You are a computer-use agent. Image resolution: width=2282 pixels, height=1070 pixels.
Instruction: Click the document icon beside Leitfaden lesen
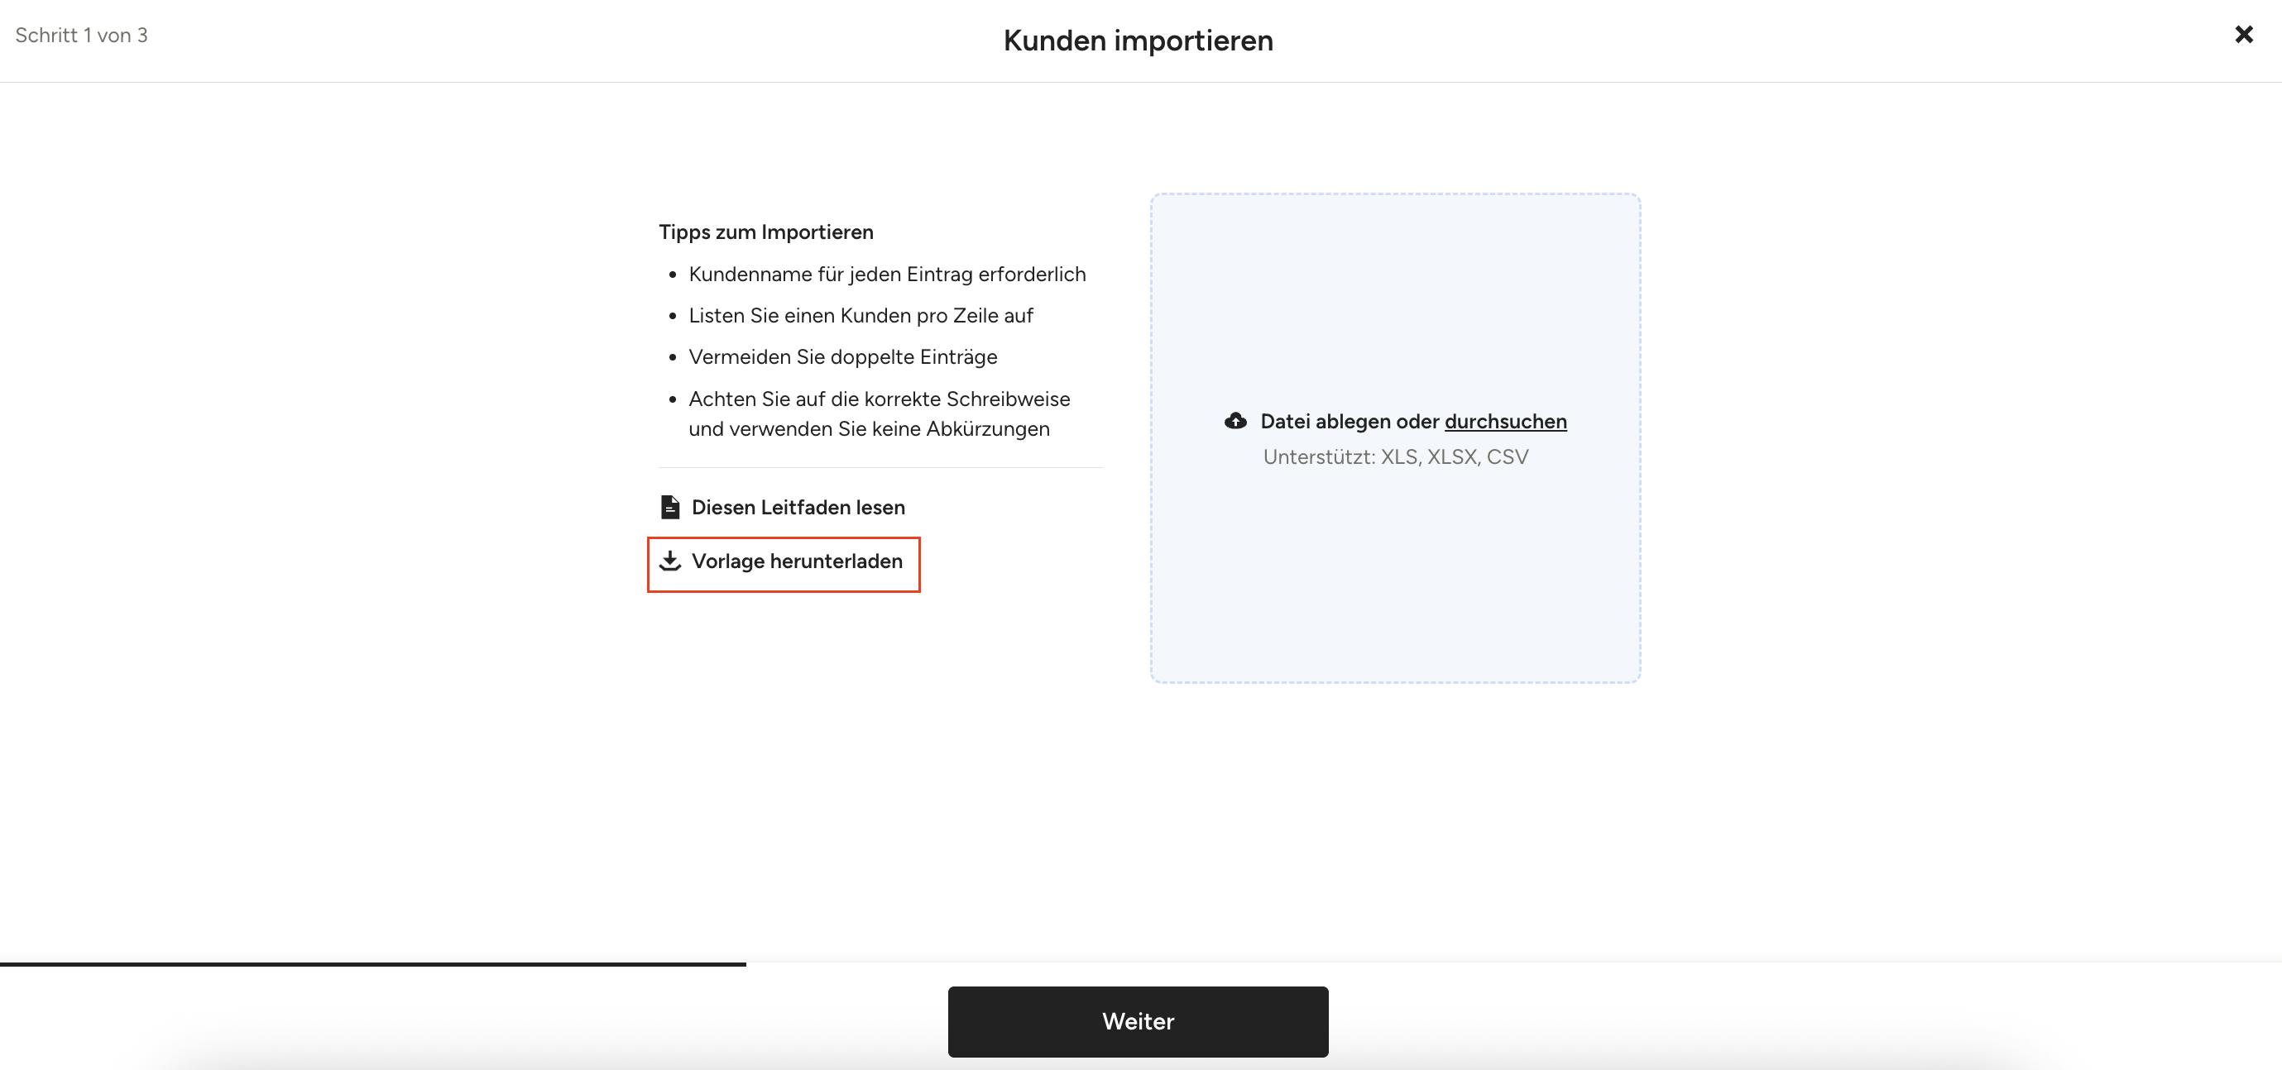[x=670, y=507]
